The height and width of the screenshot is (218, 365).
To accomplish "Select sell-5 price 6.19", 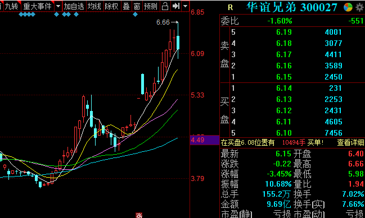I will tap(284, 32).
